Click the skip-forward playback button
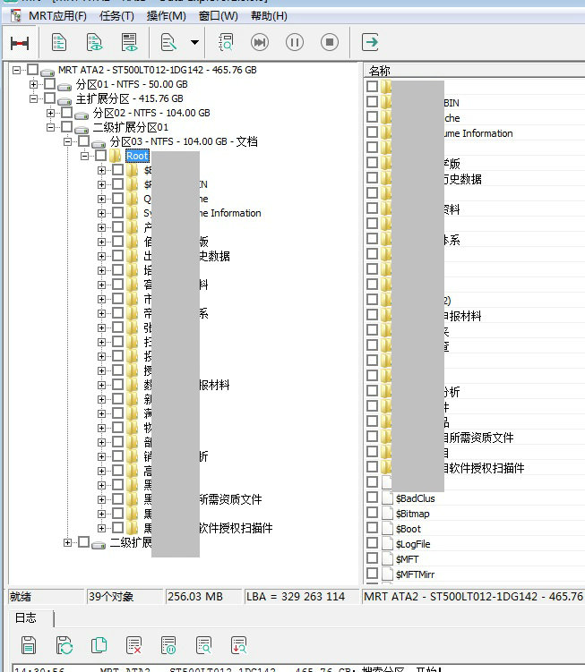The height and width of the screenshot is (672, 585). [x=260, y=42]
